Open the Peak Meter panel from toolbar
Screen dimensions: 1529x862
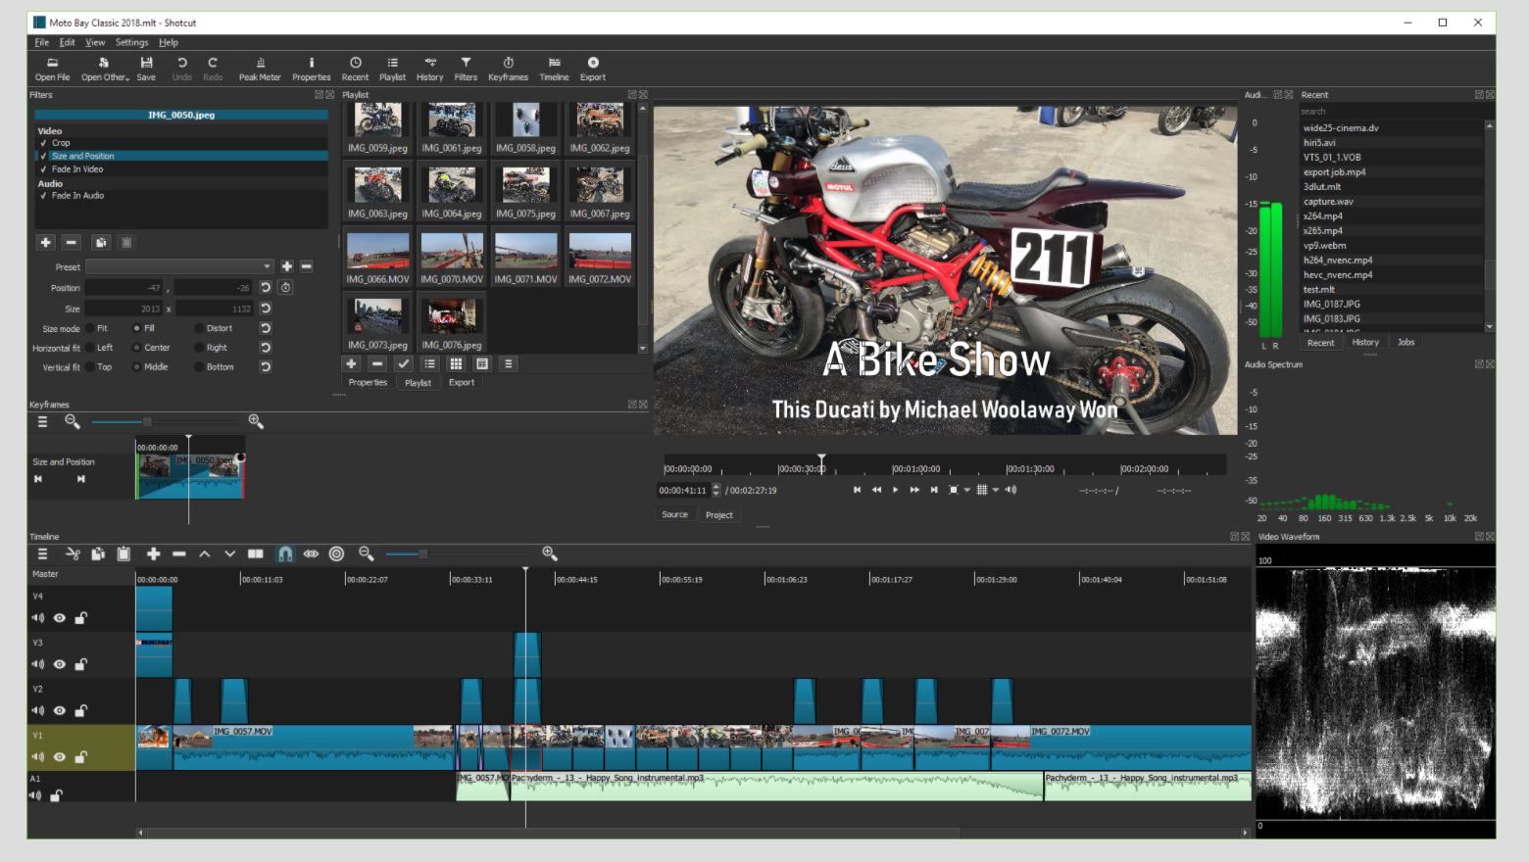click(260, 69)
